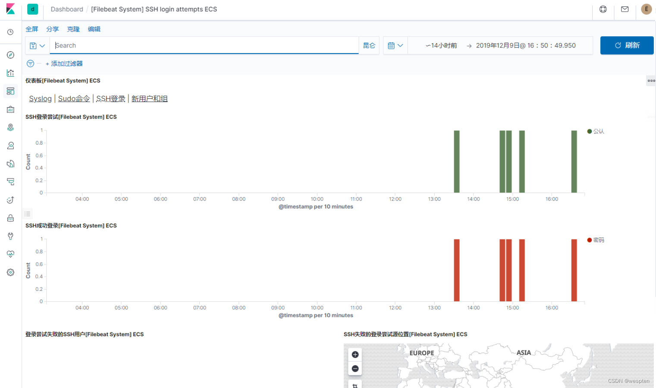Open the Dashboard icon in the sidebar
The width and height of the screenshot is (656, 388).
(10, 91)
